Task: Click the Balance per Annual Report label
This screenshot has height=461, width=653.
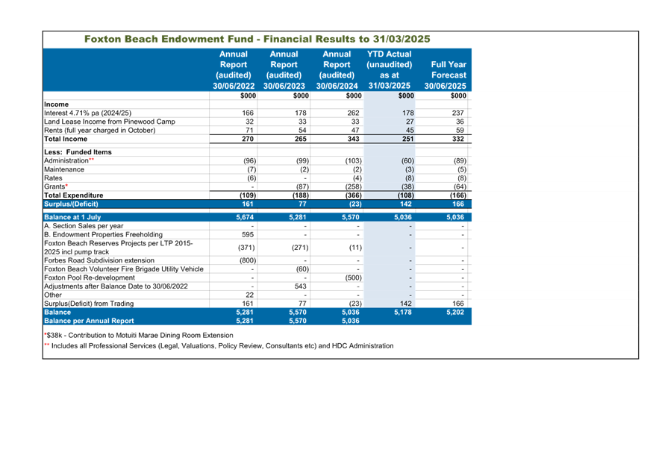Action: coord(89,321)
